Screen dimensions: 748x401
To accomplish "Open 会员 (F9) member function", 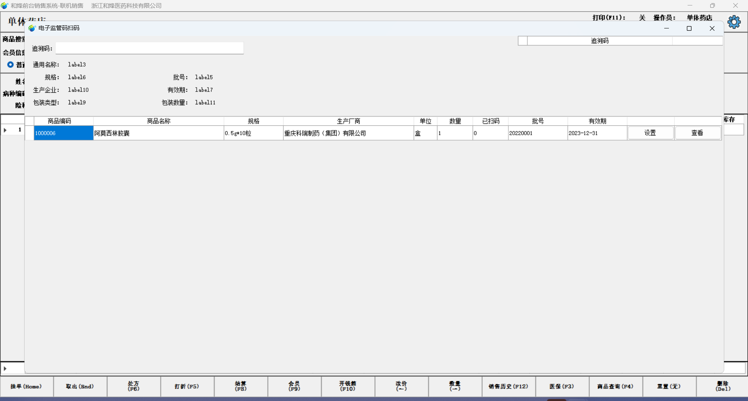I will (294, 386).
